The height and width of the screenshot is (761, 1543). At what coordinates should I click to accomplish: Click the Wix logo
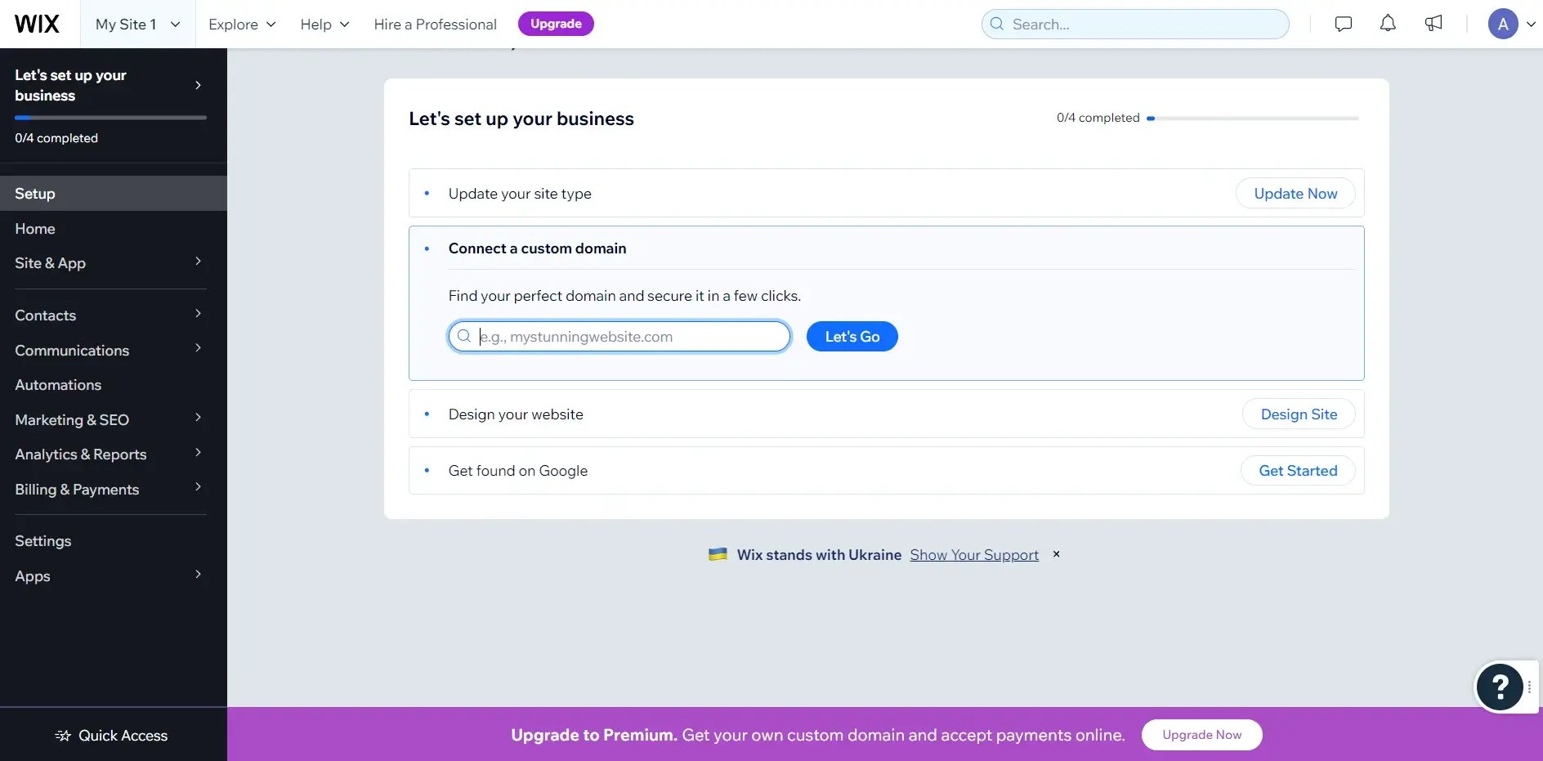pos(37,24)
